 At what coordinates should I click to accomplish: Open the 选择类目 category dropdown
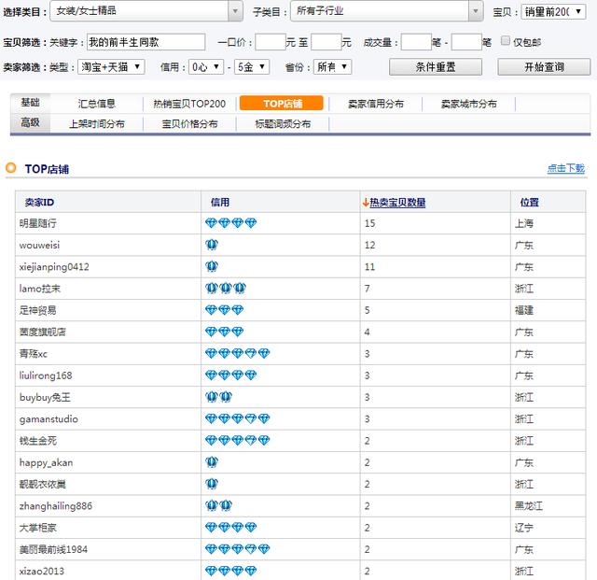coord(146,11)
